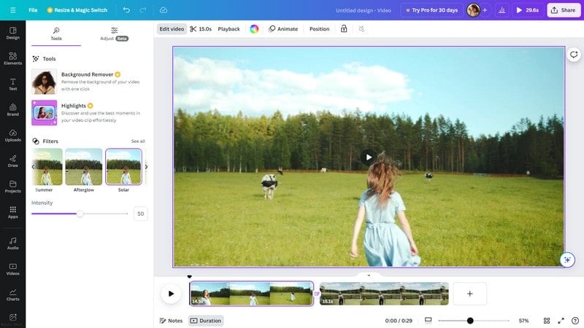
Task: Open the rainbow color picker swatch
Action: (254, 29)
